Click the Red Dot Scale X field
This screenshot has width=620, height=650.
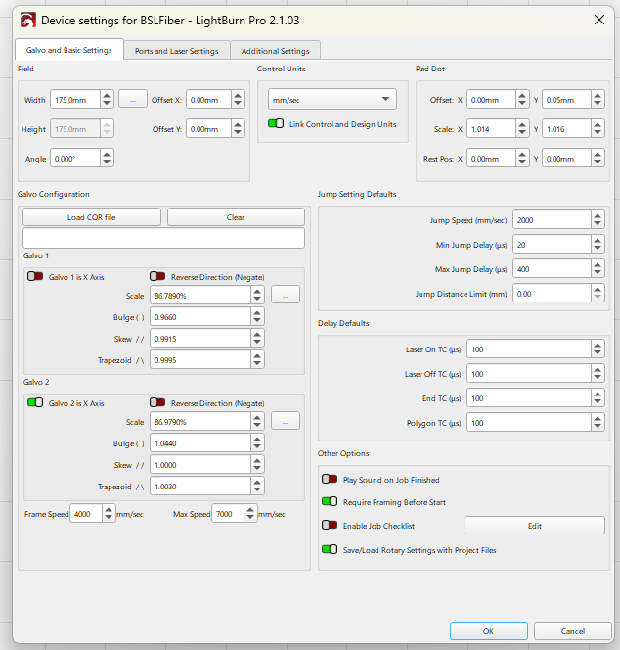[491, 129]
